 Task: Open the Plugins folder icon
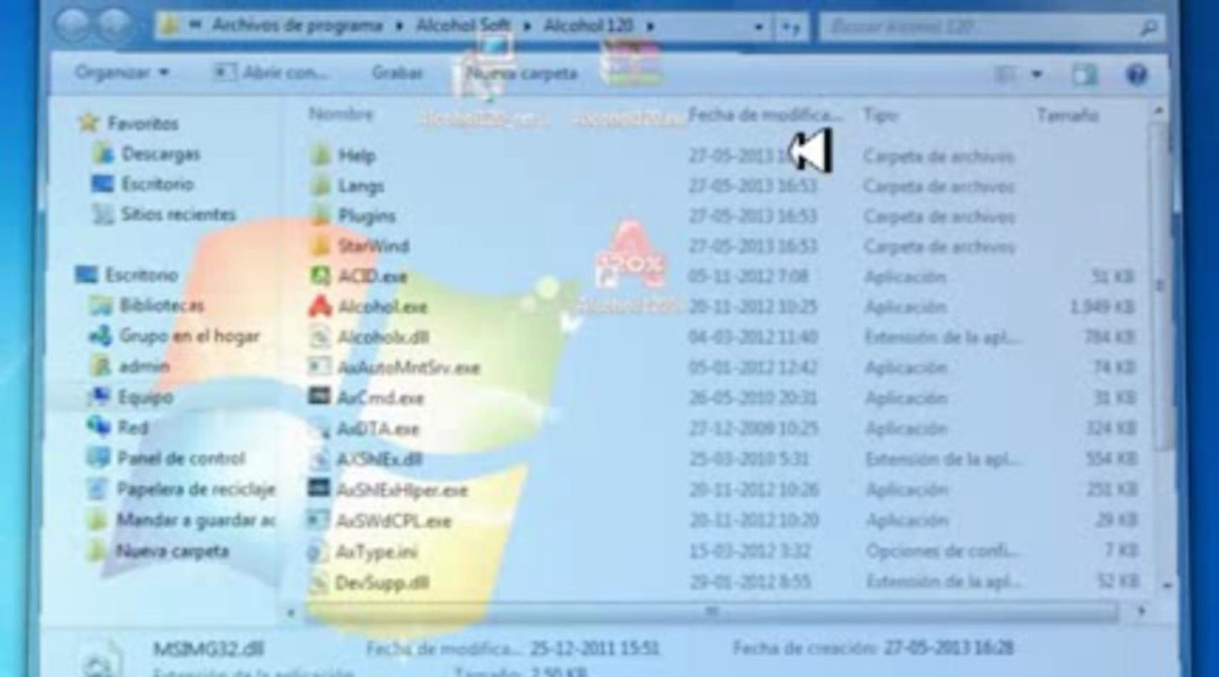click(322, 215)
